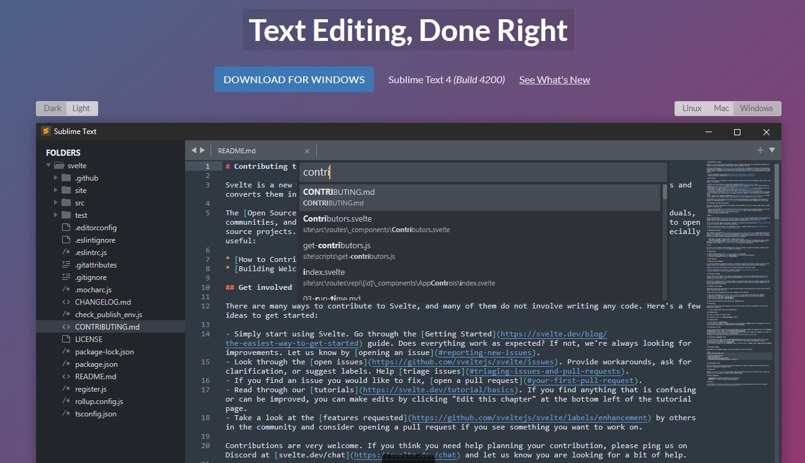Screen dimensions: 805x463
Task: Click the .github folder icon
Action: pyautogui.click(x=66, y=178)
